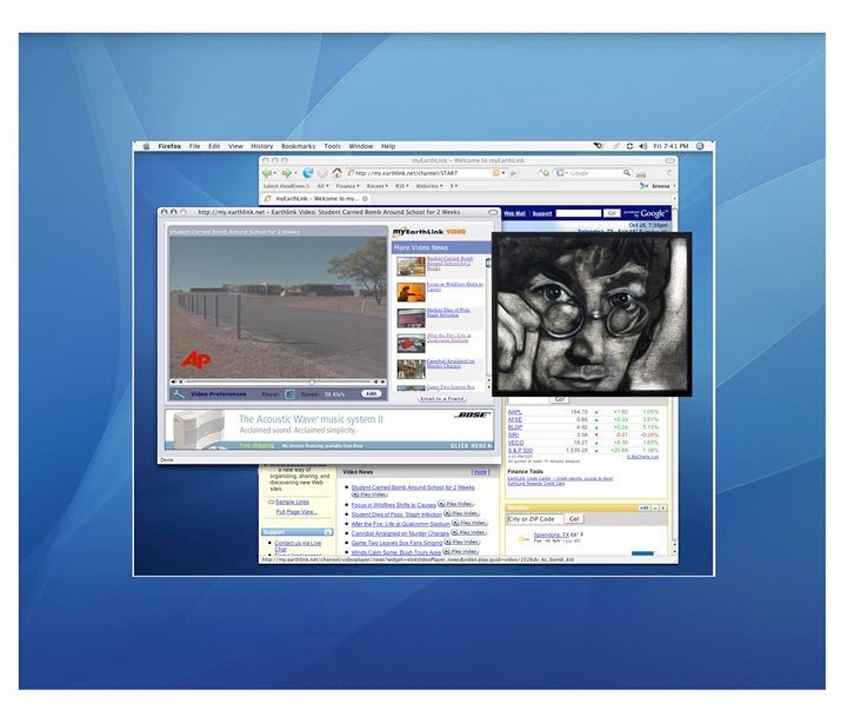Image resolution: width=847 pixels, height=717 pixels.
Task: Open the Finance bookmarks dropdown
Action: point(347,186)
